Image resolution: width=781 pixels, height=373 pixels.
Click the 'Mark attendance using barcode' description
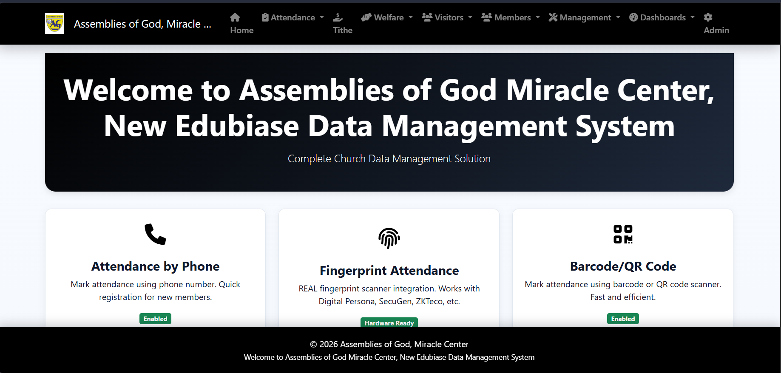[x=623, y=291]
